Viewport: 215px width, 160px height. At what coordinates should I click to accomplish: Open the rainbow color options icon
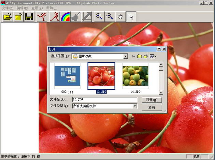pos(65,17)
